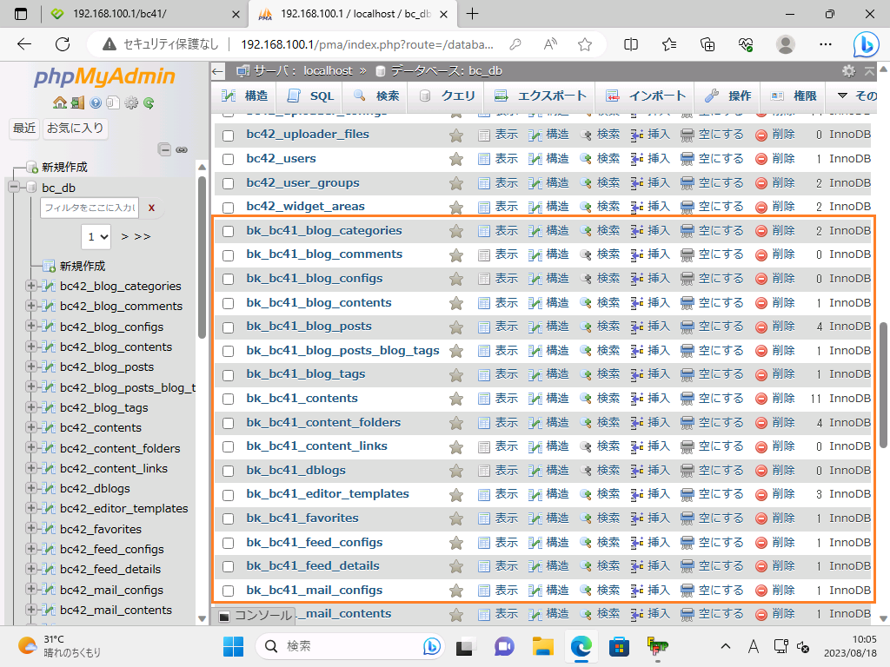Tick the checkbox for bk_bc41_blog_tags
Viewport: 890px width, 667px height.
click(229, 374)
